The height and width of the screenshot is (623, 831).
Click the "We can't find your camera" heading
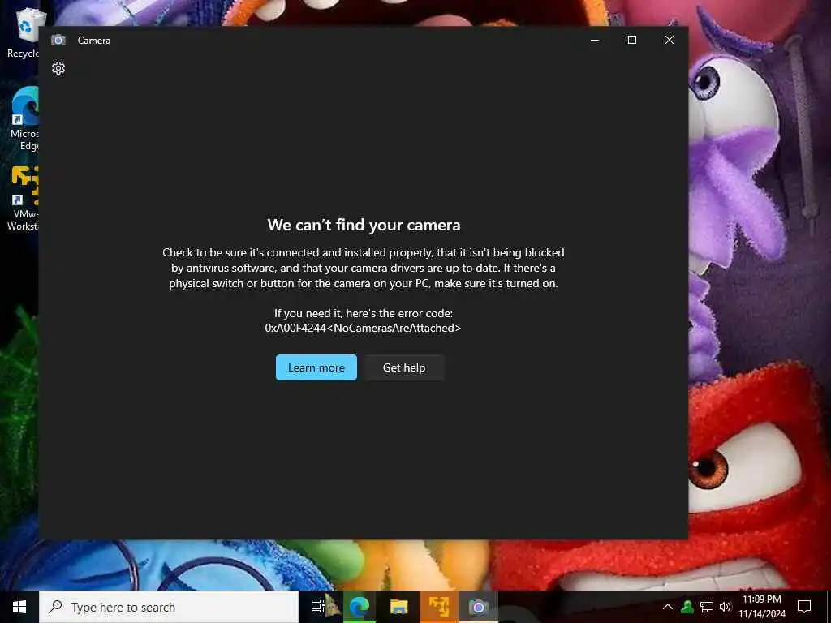coord(364,225)
